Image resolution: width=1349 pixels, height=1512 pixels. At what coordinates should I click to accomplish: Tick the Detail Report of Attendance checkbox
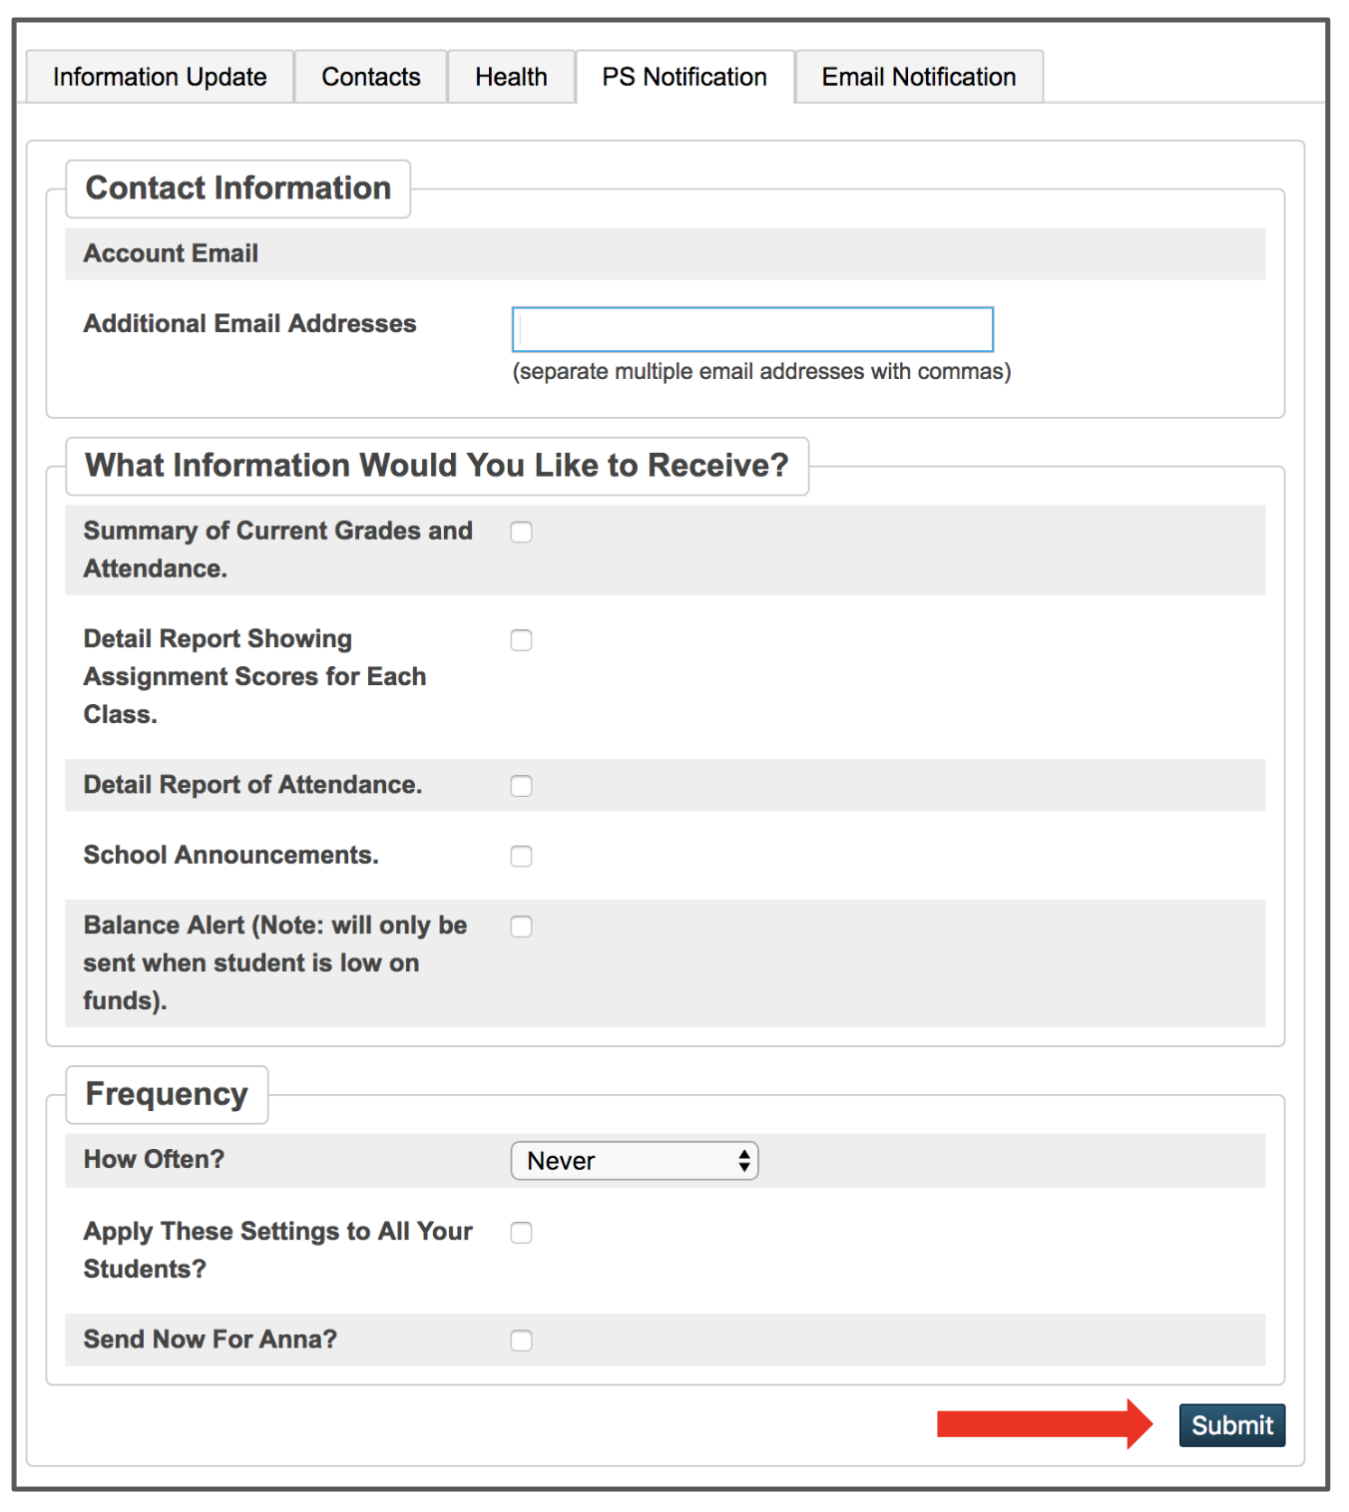[x=521, y=786]
